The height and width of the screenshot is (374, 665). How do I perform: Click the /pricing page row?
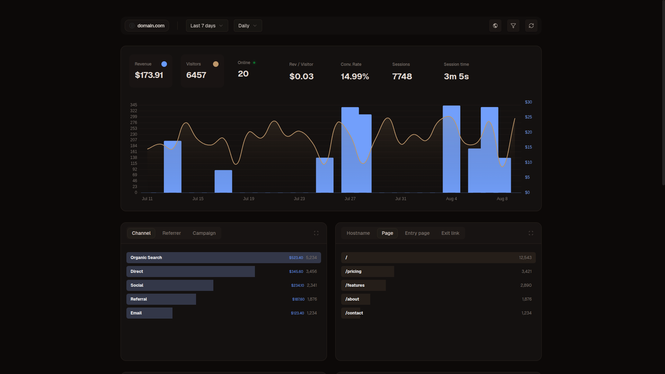(x=438, y=271)
